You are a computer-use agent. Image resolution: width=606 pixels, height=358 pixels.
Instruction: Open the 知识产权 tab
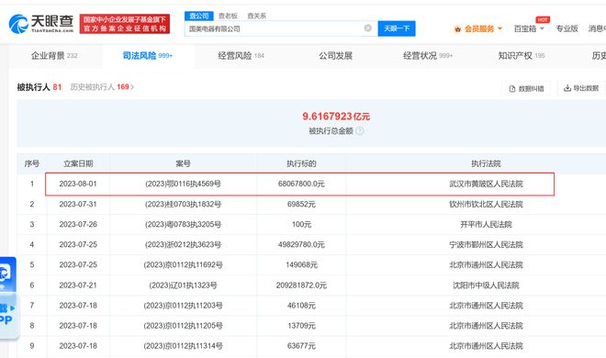522,56
